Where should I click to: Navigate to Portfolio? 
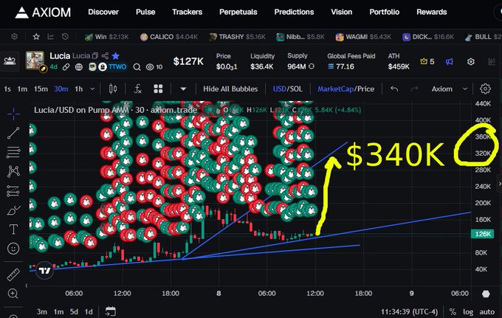(x=384, y=12)
